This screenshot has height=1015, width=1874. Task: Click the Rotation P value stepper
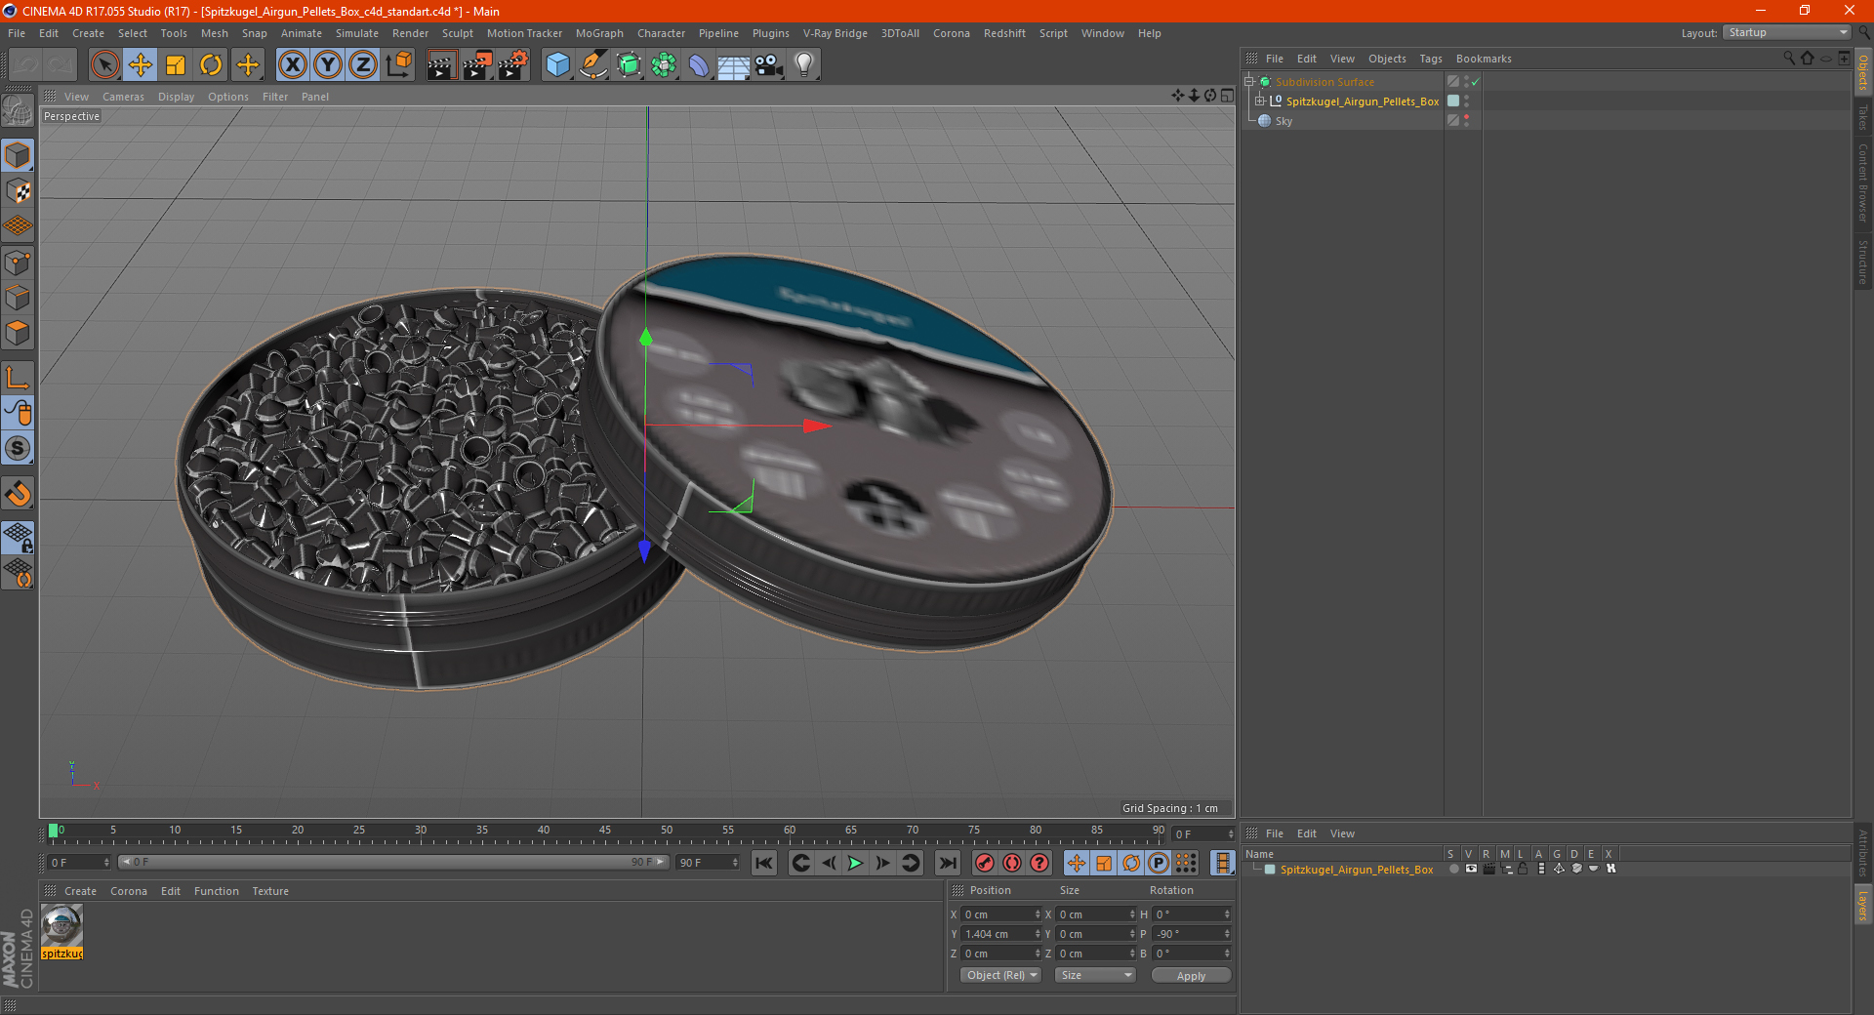pos(1227,934)
